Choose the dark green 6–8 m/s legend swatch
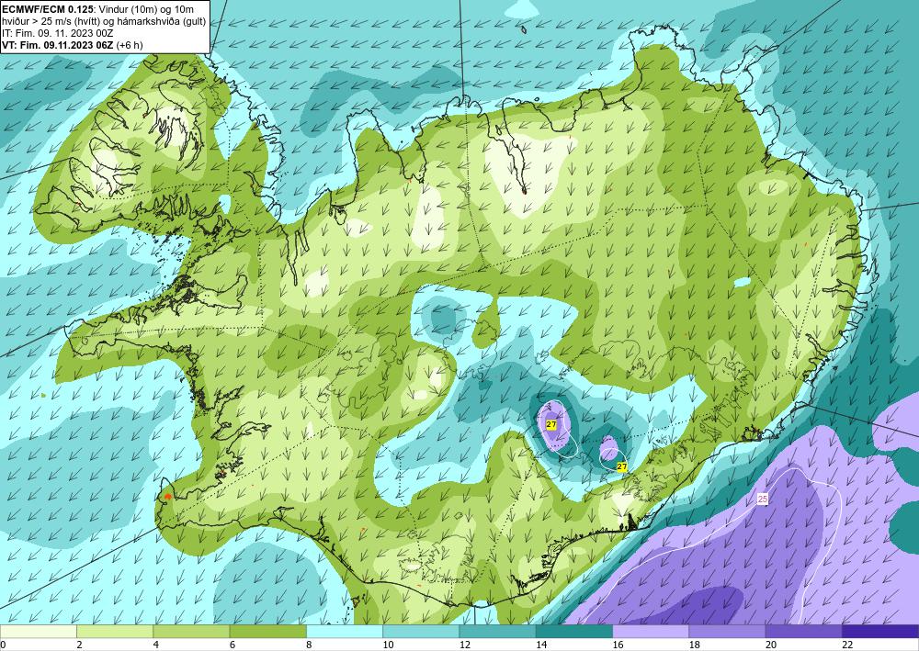This screenshot has width=919, height=651. click(267, 632)
